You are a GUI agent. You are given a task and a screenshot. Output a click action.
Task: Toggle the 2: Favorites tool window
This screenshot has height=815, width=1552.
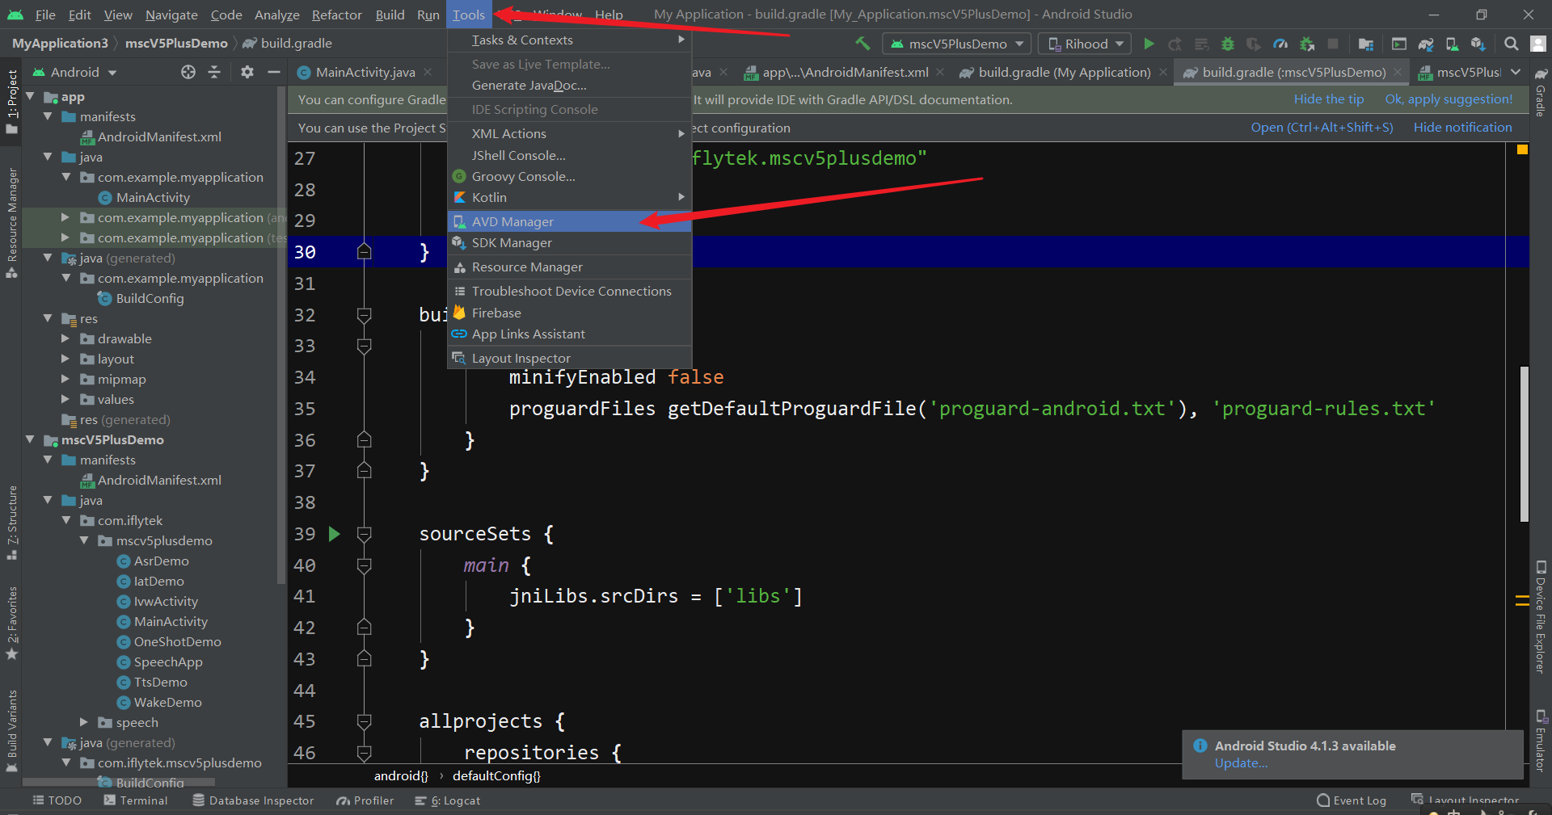click(11, 623)
